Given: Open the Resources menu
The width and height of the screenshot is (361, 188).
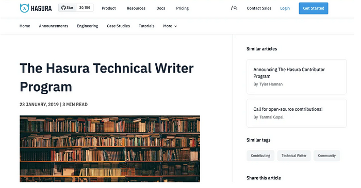Looking at the screenshot, I should [x=136, y=8].
